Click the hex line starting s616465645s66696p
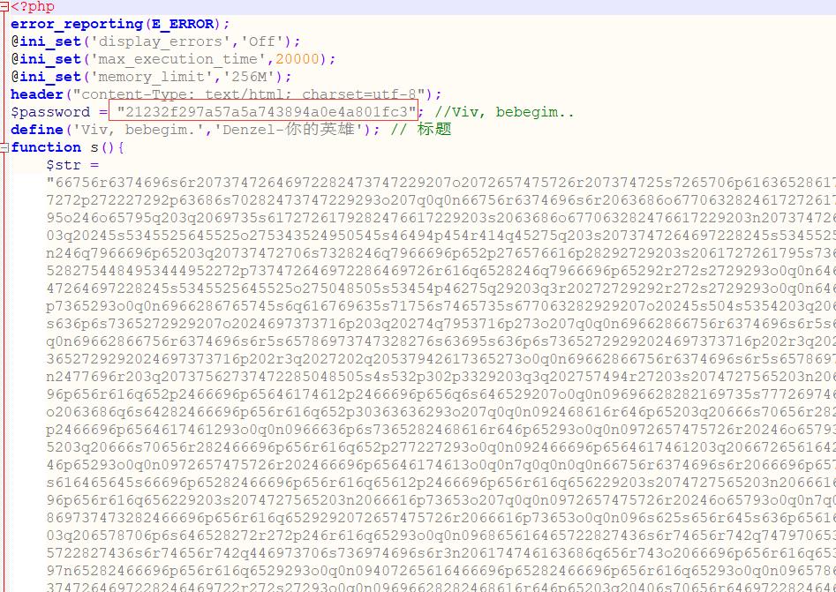Viewport: 836px width, 592px height. pos(441,481)
